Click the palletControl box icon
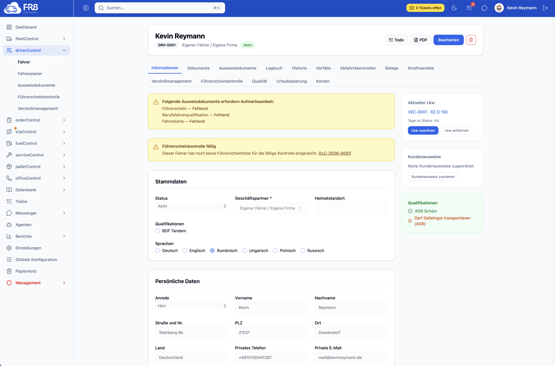The image size is (555, 366). (x=9, y=167)
